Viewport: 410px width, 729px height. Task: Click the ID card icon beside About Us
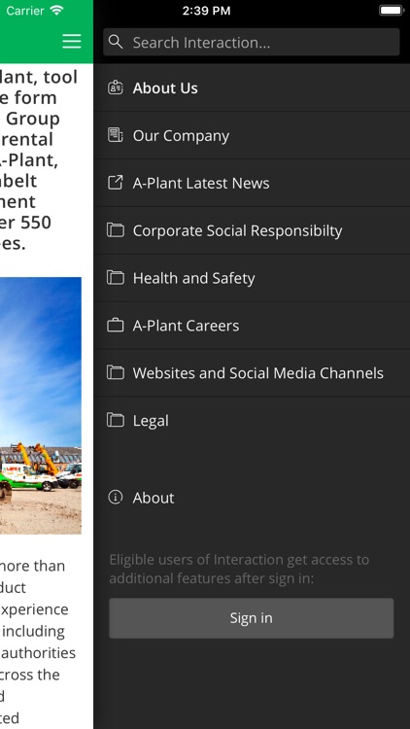pyautogui.click(x=116, y=87)
